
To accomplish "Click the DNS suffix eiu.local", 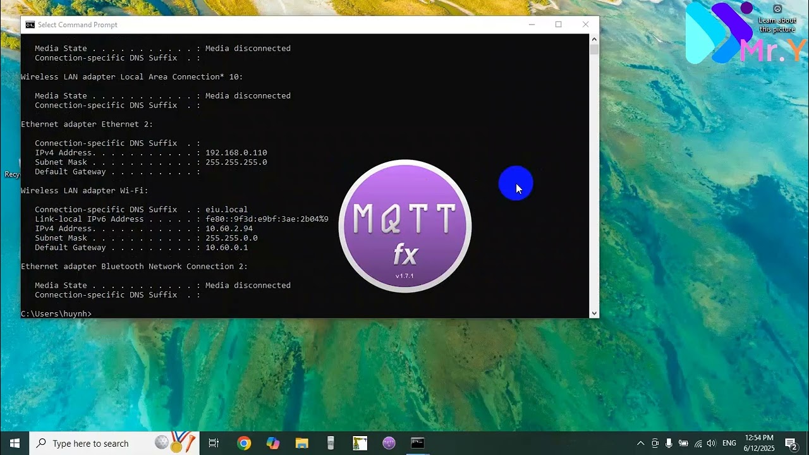I will tap(227, 210).
